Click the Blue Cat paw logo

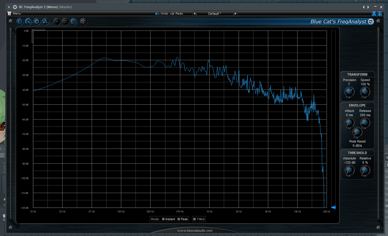tap(371, 21)
